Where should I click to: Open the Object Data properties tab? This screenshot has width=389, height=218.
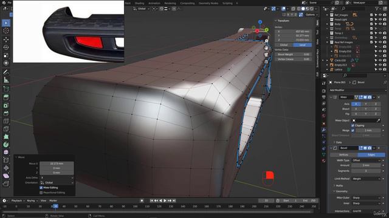tap(324, 154)
